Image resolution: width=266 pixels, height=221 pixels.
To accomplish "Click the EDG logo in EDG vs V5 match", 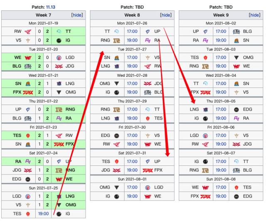I will point(116,135).
